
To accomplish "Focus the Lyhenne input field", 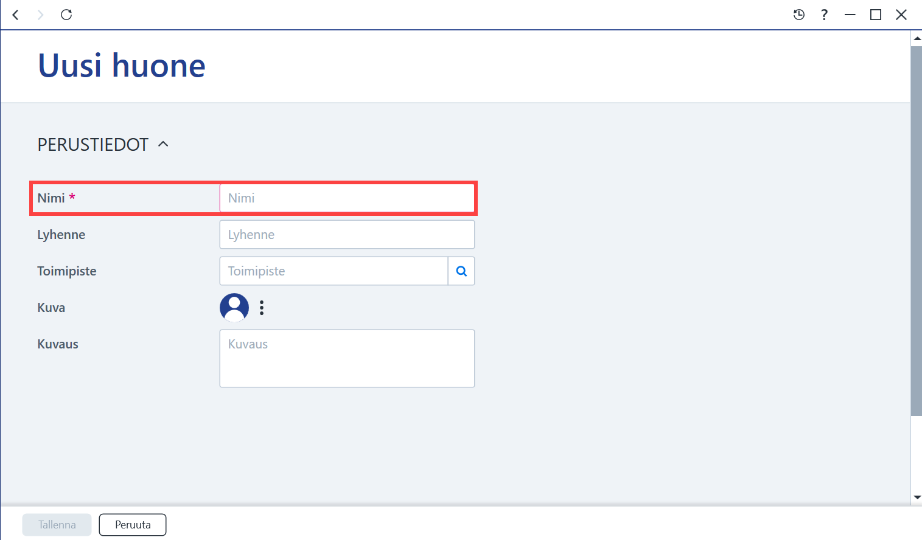I will pyautogui.click(x=347, y=235).
